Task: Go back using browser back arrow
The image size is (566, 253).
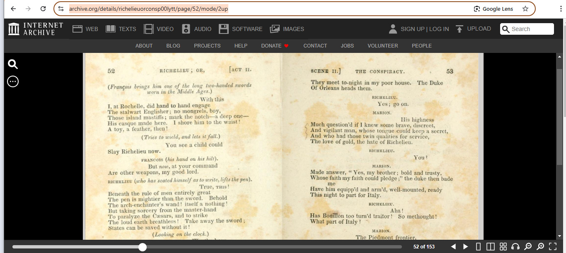Action: click(x=13, y=9)
